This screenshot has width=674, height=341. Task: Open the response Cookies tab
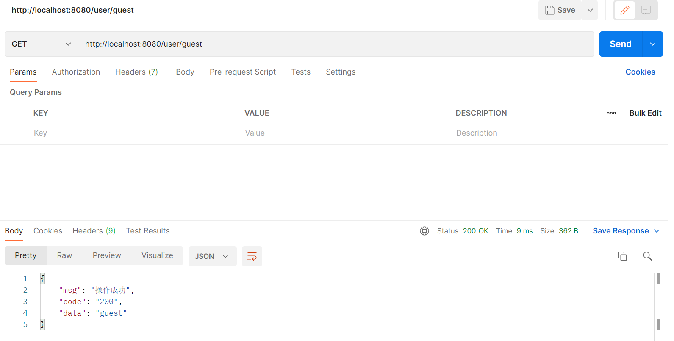coord(48,231)
